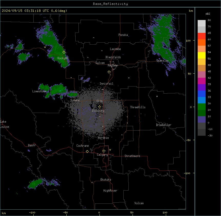Click the white asterisk marker east of Innisfail
Image resolution: width=221 pixels, height=216 pixels.
tap(129, 78)
